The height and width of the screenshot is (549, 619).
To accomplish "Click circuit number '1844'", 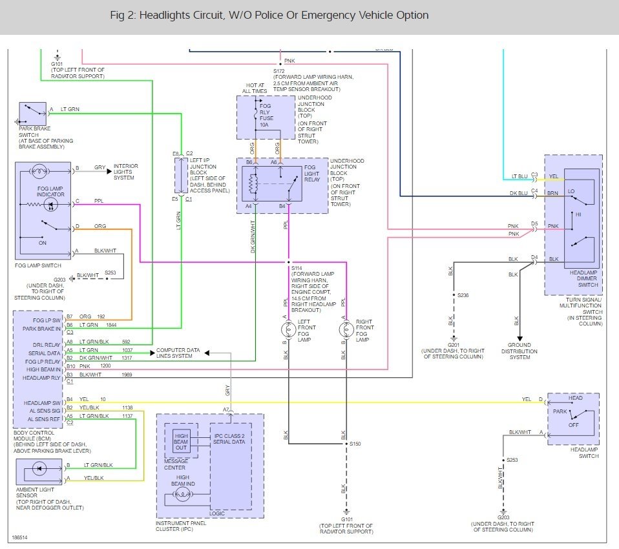I will tap(111, 325).
